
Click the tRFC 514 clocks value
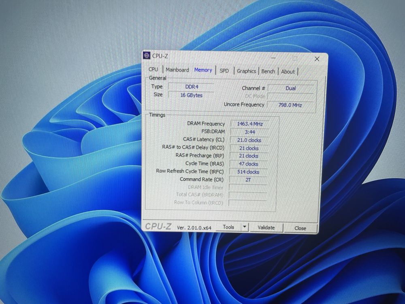coord(248,172)
